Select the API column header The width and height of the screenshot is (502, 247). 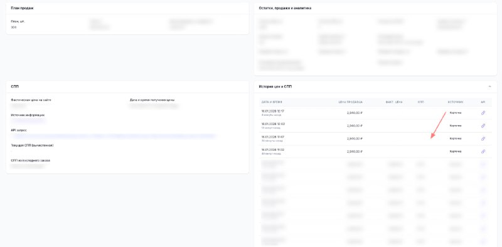click(483, 102)
